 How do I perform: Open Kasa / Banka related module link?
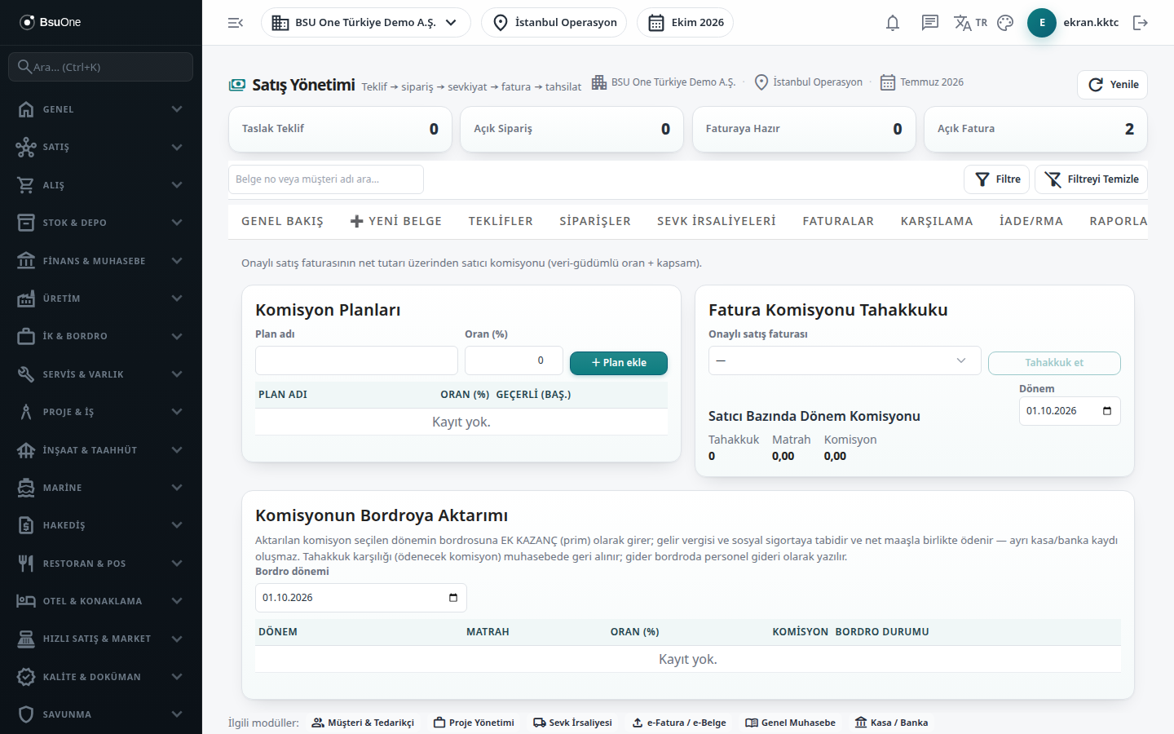(x=891, y=723)
